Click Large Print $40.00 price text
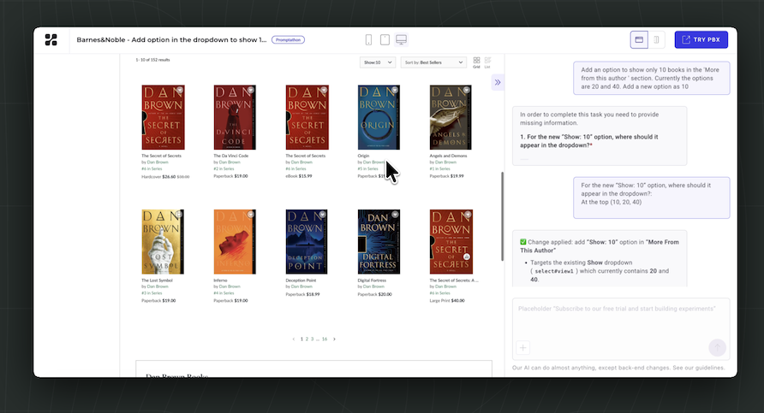Screen dimensions: 764x413 [x=447, y=301]
